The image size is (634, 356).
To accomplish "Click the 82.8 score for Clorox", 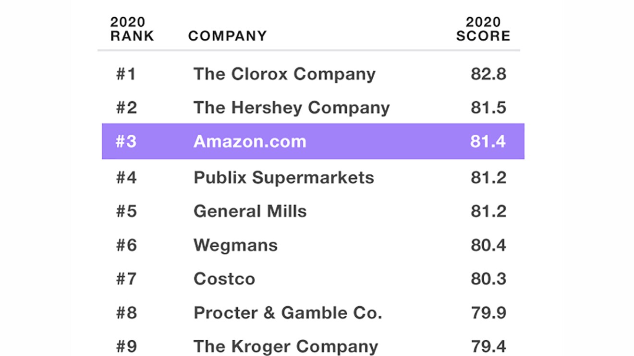I will (488, 74).
